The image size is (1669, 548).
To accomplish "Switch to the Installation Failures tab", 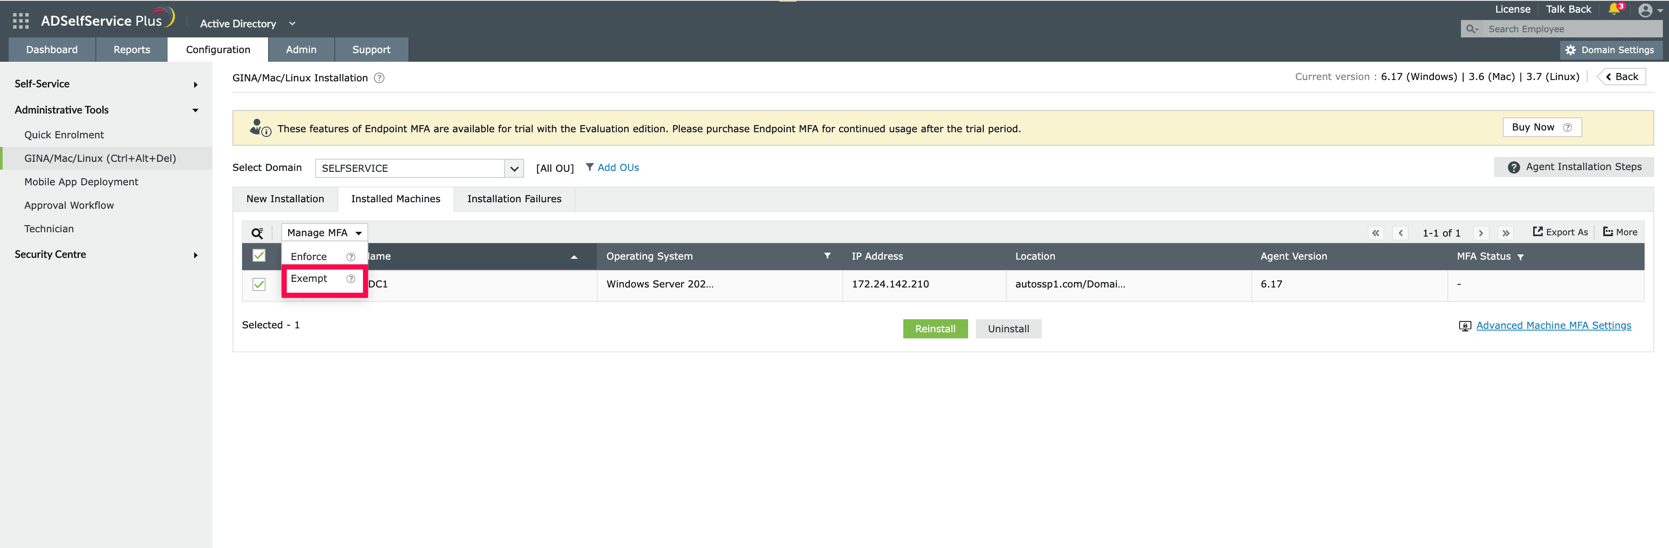I will point(515,199).
